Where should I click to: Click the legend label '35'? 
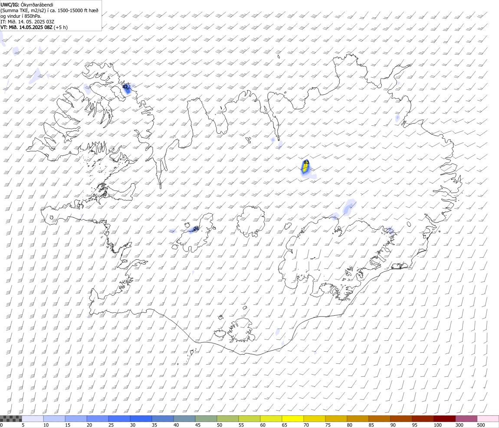pos(154,425)
